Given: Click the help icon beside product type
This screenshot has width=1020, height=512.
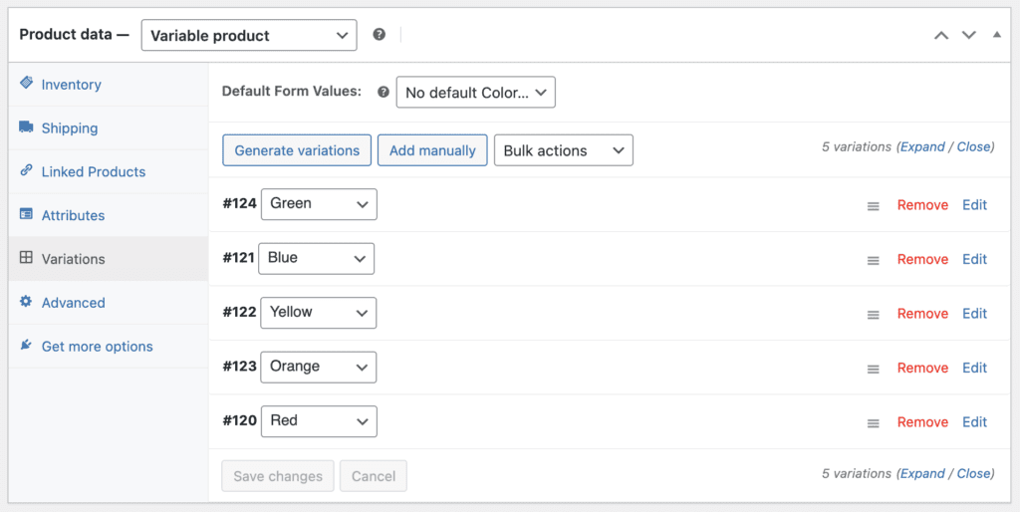Looking at the screenshot, I should click(380, 35).
